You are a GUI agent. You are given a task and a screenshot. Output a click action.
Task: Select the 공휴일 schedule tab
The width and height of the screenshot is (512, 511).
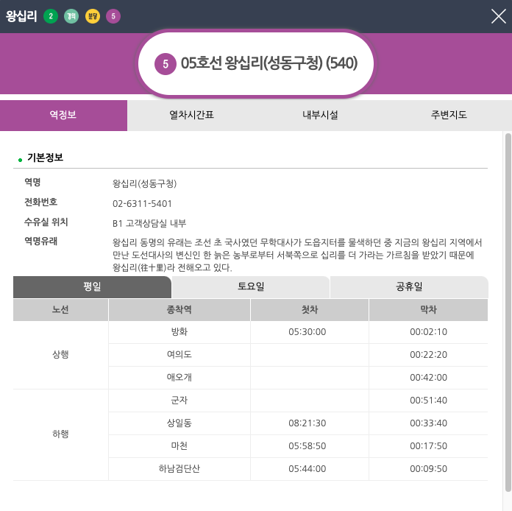[x=409, y=286]
